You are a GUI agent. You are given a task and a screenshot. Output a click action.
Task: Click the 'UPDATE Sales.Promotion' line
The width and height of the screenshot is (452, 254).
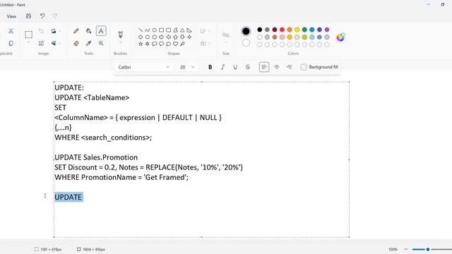[x=96, y=157]
